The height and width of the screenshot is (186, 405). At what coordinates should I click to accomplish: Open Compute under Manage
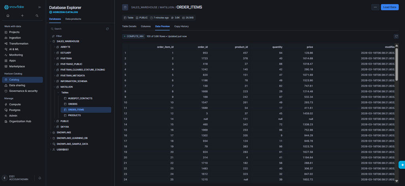point(23,104)
